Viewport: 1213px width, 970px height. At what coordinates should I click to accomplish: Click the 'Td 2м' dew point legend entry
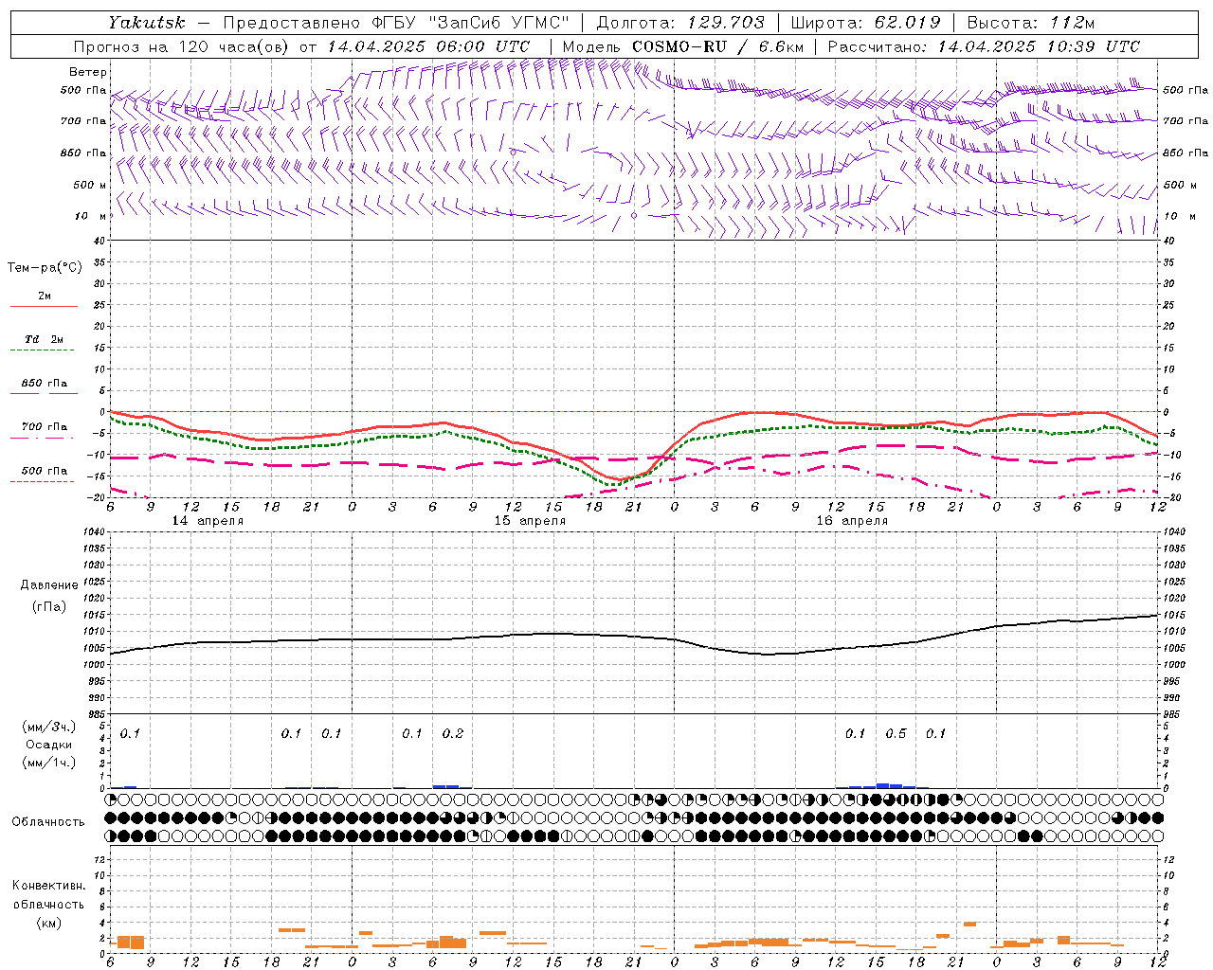point(45,339)
